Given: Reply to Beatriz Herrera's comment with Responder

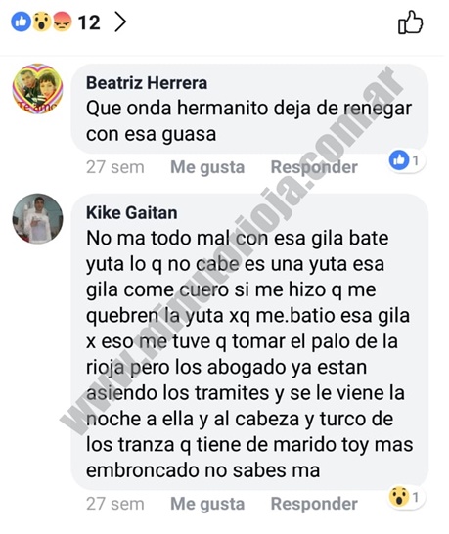Looking at the screenshot, I should tap(314, 167).
